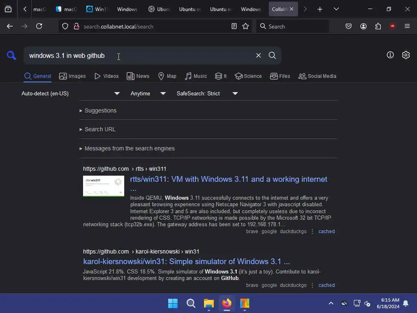
Task: Open karol-kiersnowski/win31 result title link
Action: [x=187, y=261]
